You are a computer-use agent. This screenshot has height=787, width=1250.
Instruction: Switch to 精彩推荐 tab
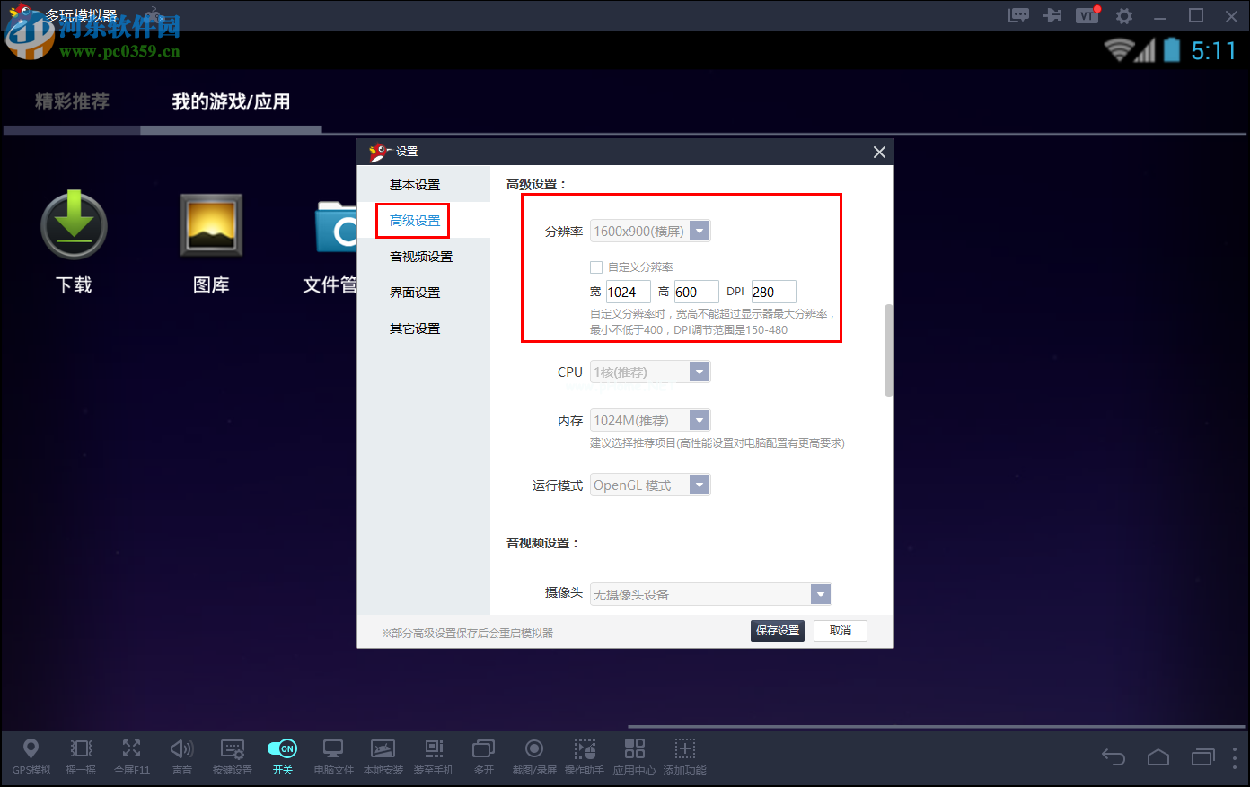[72, 101]
